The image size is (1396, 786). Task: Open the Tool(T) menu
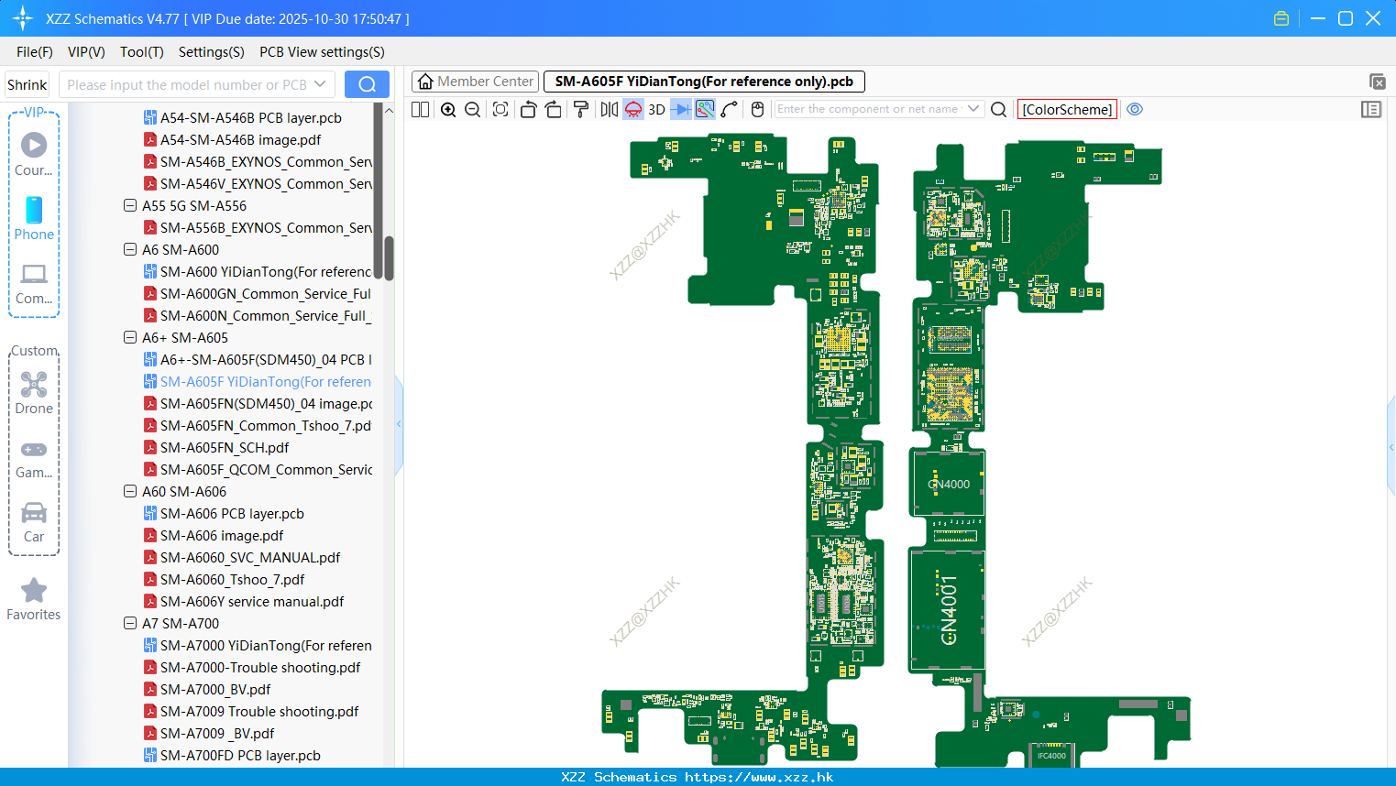click(x=142, y=52)
